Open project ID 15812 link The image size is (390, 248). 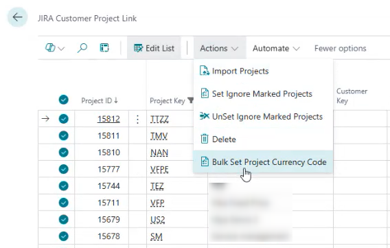108,119
